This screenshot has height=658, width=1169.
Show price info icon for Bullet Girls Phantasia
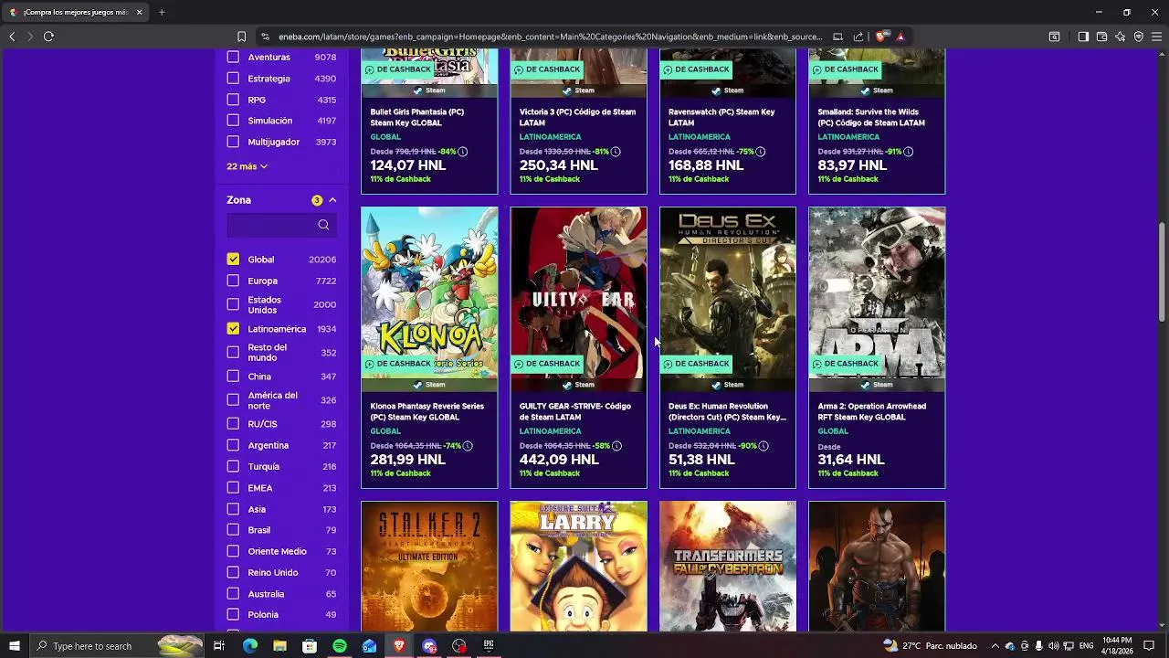click(463, 152)
